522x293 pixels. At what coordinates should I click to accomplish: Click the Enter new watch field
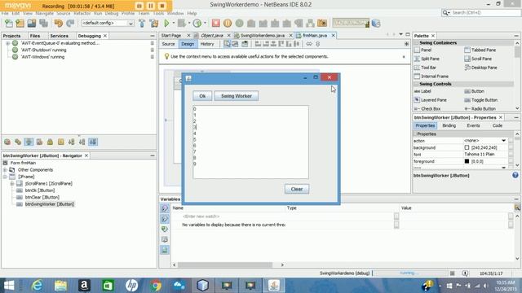click(201, 216)
